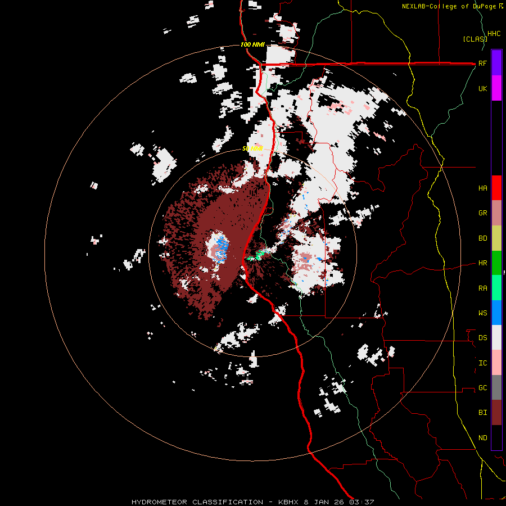The height and width of the screenshot is (506, 506).
Task: Click the HA legend label
Action: point(482,188)
